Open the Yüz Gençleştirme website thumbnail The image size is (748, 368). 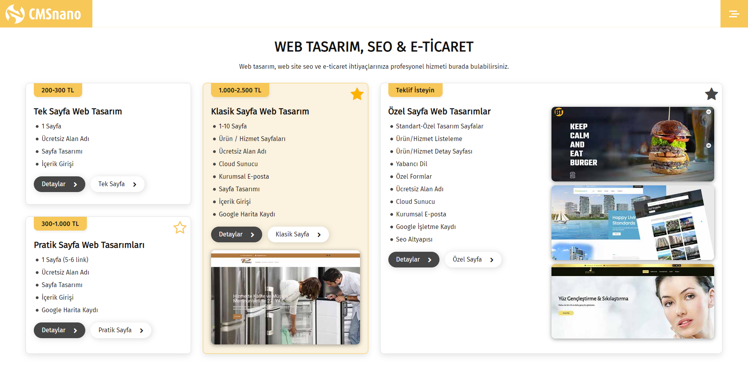pyautogui.click(x=633, y=301)
